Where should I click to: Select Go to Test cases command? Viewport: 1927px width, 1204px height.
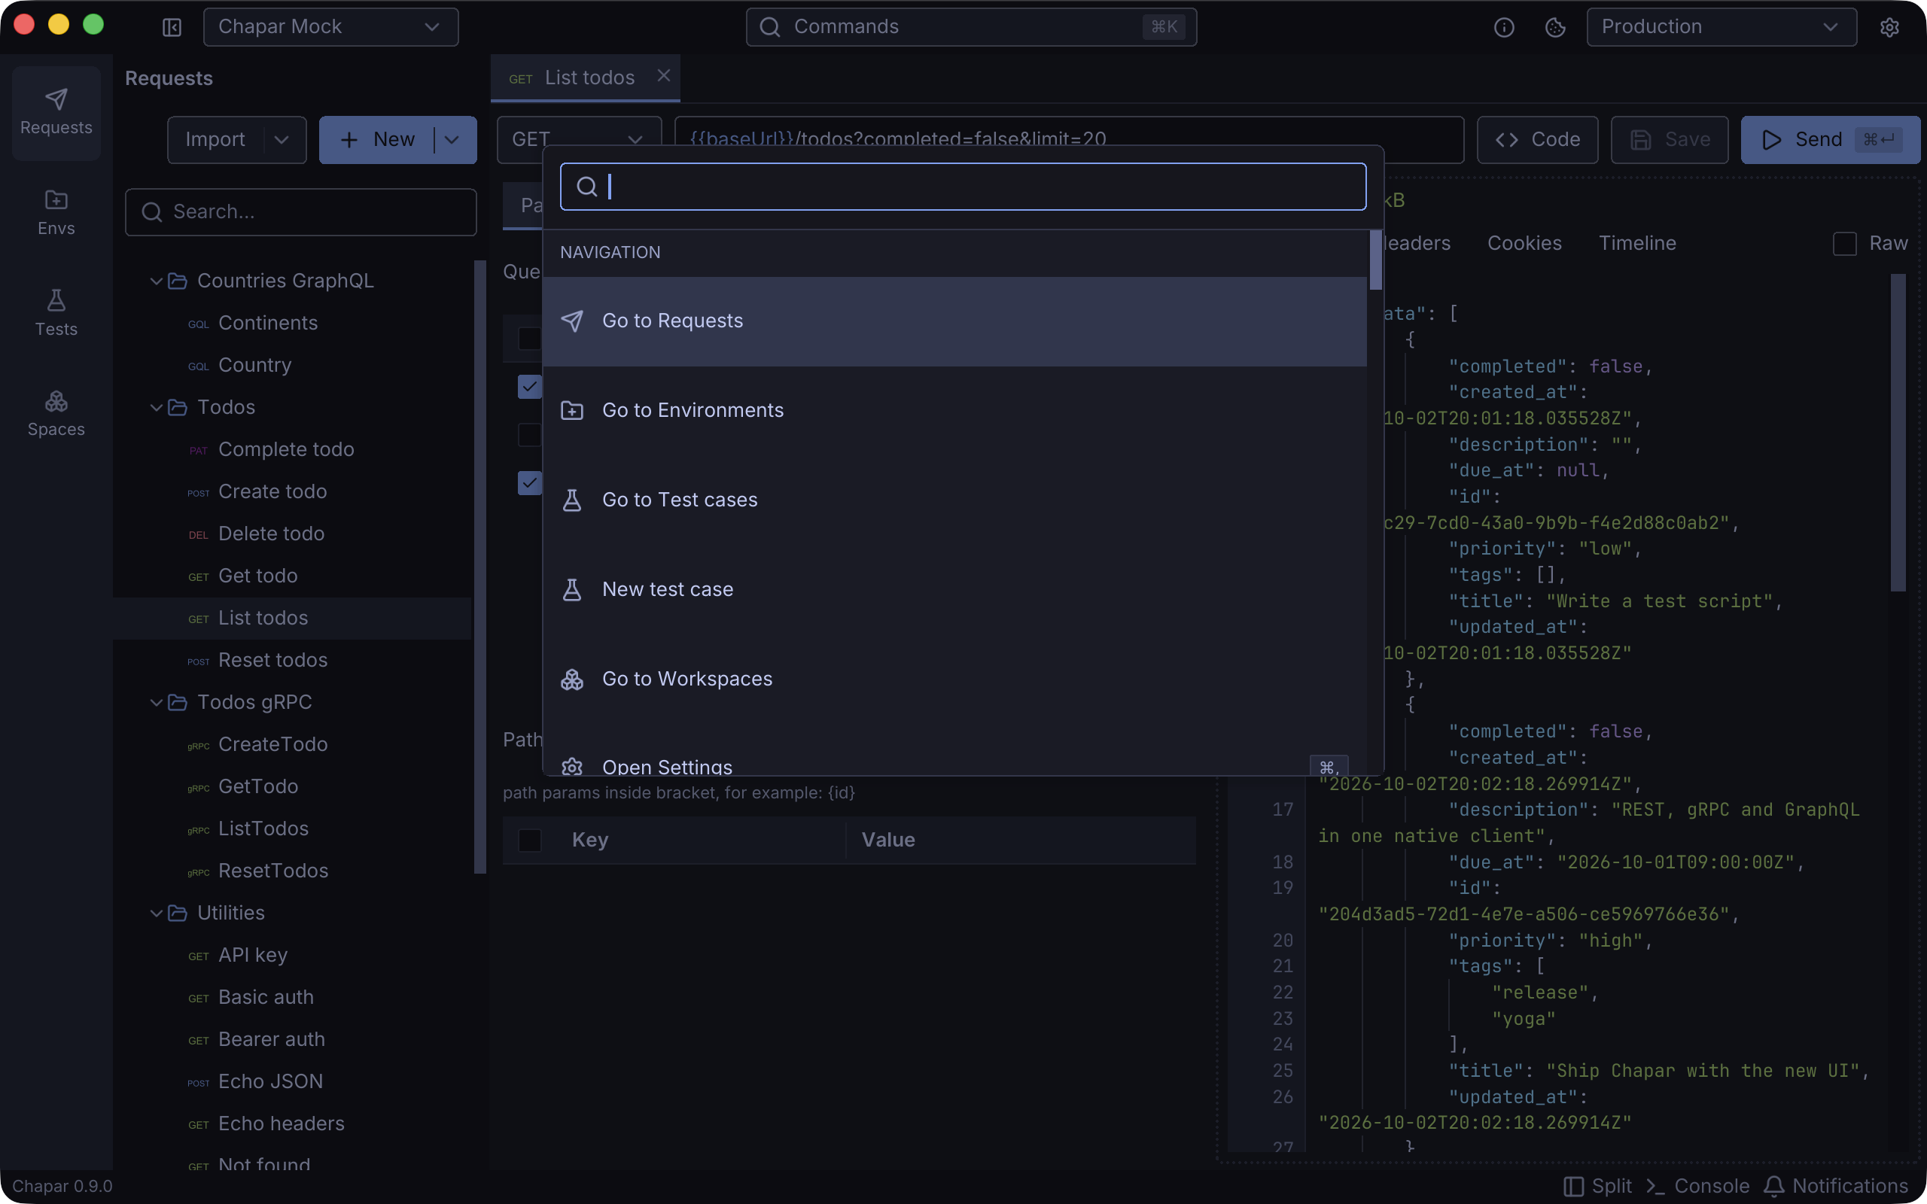coord(954,500)
